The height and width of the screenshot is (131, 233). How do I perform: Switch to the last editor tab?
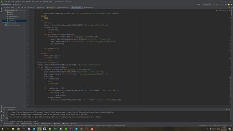89,8
